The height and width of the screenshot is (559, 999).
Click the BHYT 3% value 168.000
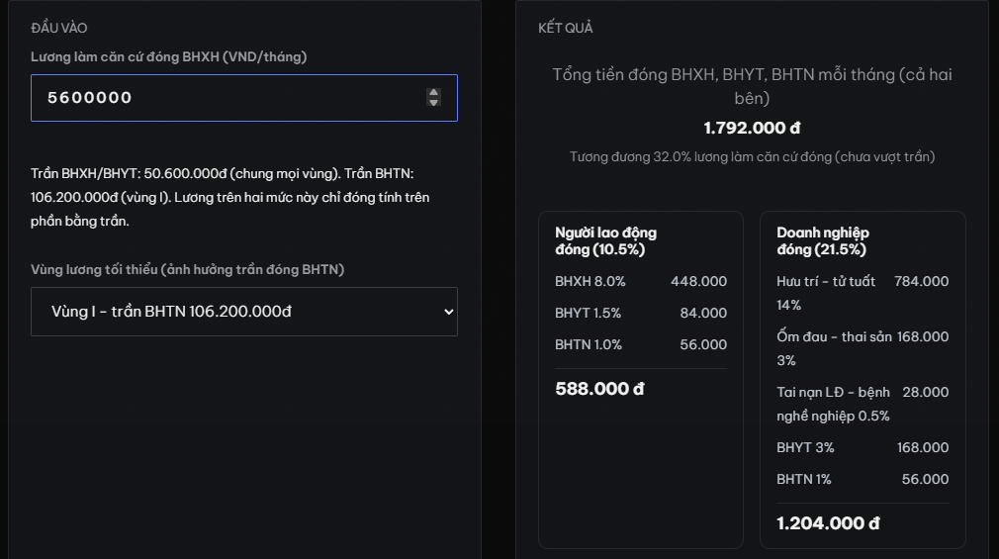point(923,448)
